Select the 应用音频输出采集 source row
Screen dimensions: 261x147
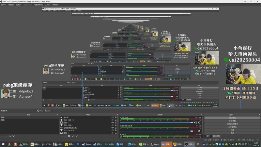click(89, 128)
